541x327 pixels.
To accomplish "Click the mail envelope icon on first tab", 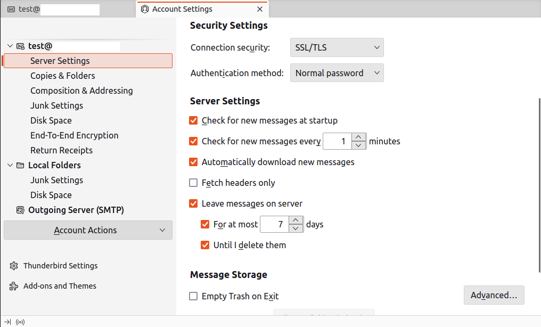I will pyautogui.click(x=11, y=9).
